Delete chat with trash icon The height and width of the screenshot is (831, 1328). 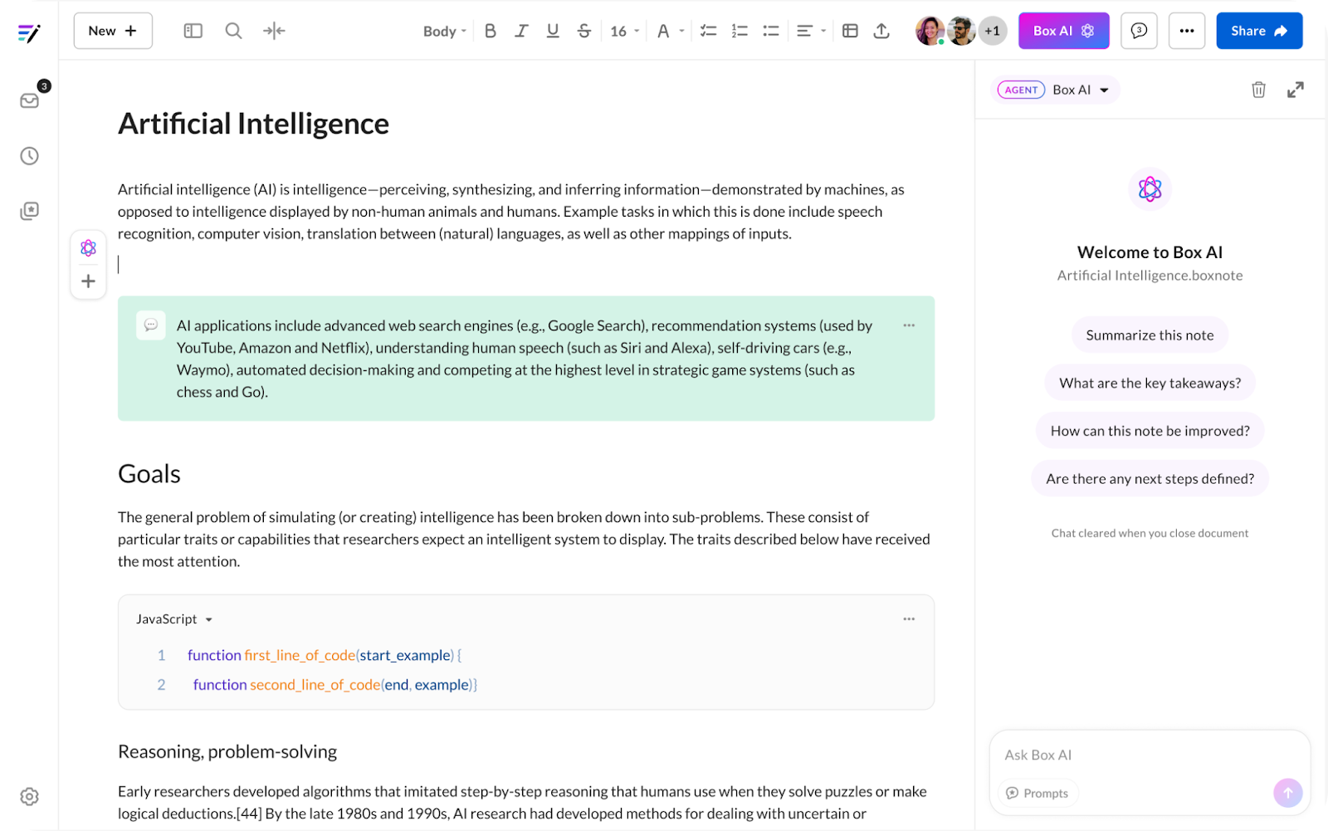(1258, 90)
